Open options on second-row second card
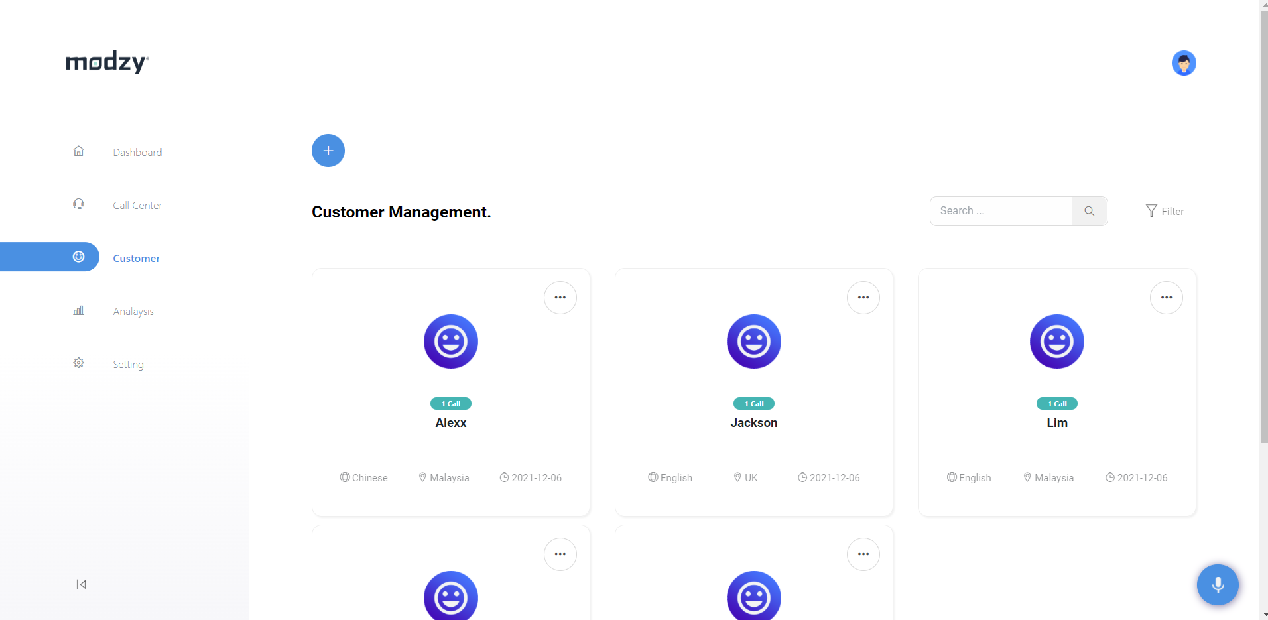Image resolution: width=1268 pixels, height=620 pixels. 863,554
